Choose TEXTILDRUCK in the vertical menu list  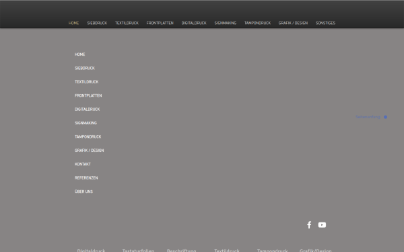87,82
